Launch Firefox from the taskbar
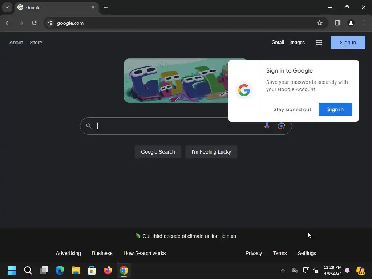This screenshot has height=279, width=372. (x=108, y=270)
